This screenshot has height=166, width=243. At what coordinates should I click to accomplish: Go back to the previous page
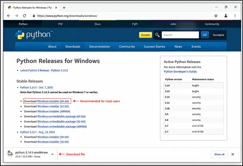(9, 16)
